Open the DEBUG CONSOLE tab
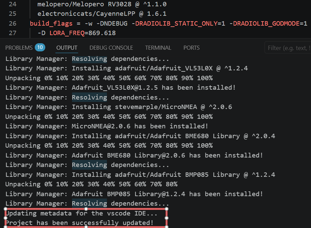 tap(111, 48)
